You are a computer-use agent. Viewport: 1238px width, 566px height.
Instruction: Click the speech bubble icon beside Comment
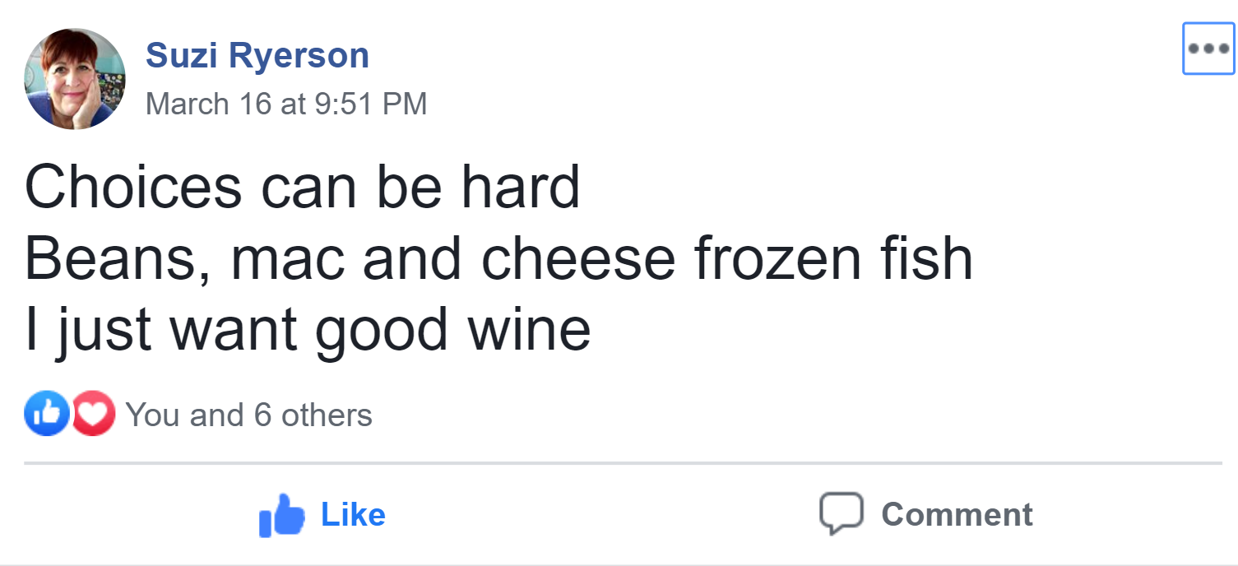[841, 514]
